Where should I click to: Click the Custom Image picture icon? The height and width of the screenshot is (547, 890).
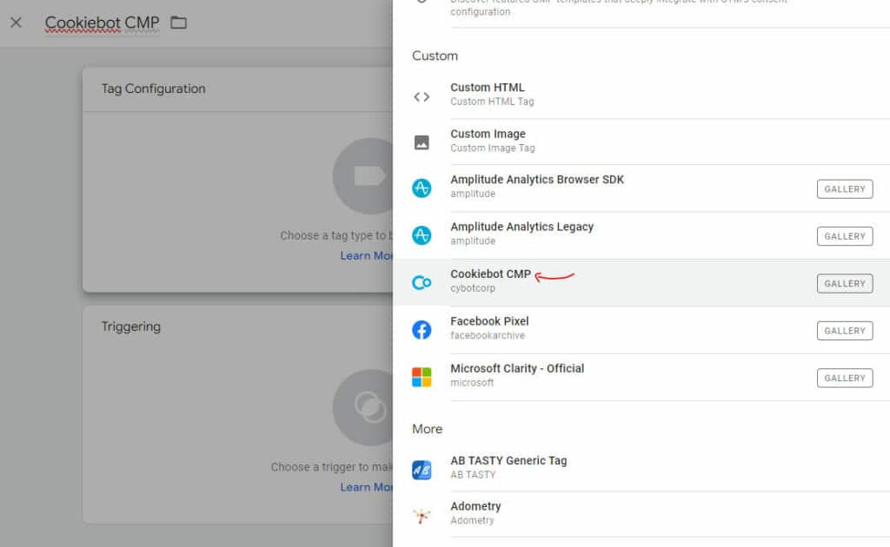(422, 142)
